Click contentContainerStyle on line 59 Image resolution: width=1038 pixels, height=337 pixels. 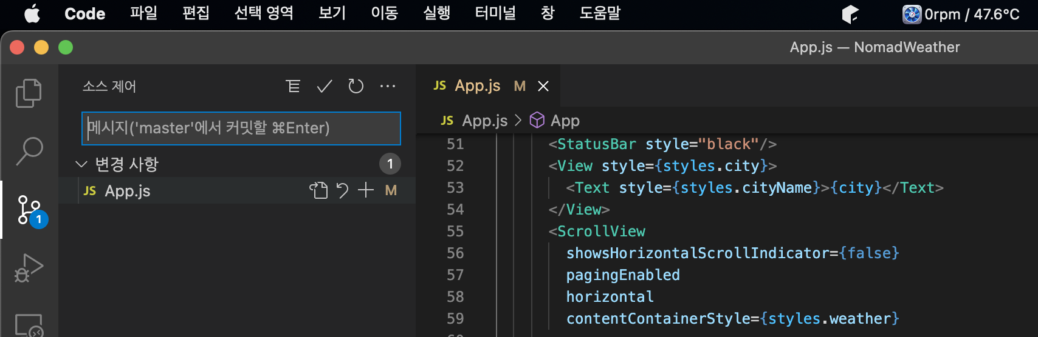click(658, 318)
